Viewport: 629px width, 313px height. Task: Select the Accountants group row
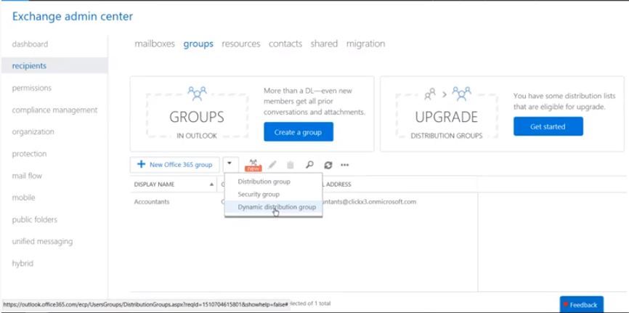[304, 202]
